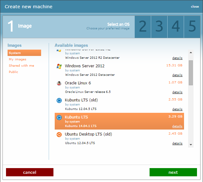Click the selected Kubuntu LTS logo icon
The width and height of the screenshot is (203, 182).
(x=59, y=118)
